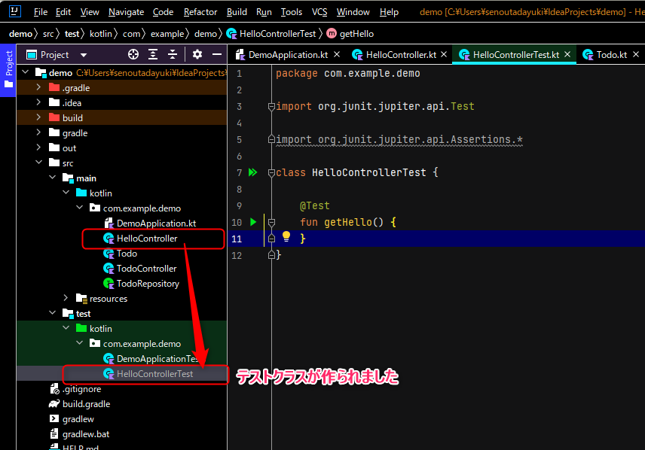Collapse the src folder
The image size is (645, 450).
(x=38, y=163)
